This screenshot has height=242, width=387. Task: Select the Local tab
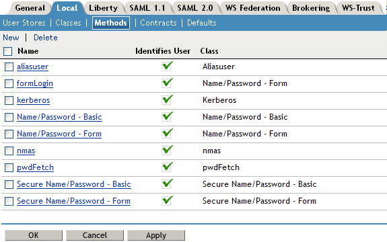(x=67, y=8)
